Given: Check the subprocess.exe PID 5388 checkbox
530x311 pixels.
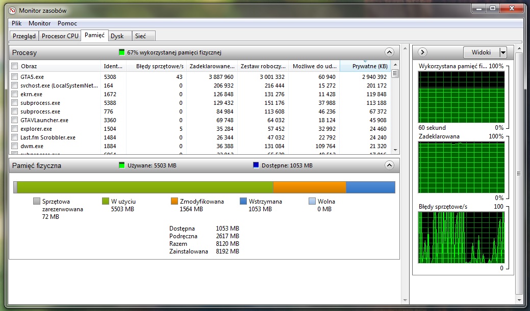Looking at the screenshot, I should [x=14, y=102].
